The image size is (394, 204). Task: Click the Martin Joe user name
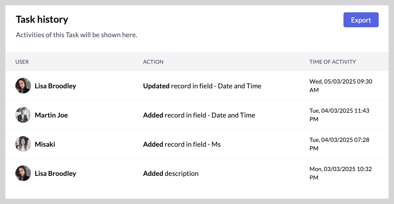coord(51,115)
